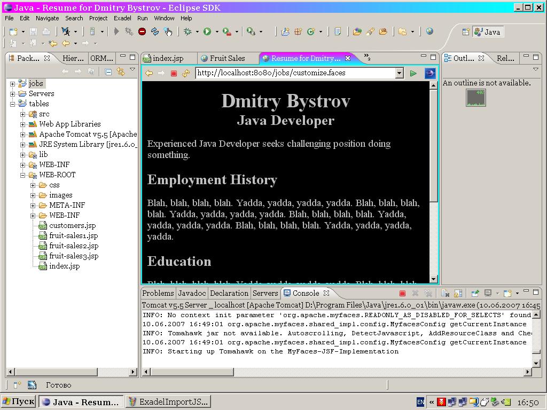
Task: Click the Windows Start (Пуск) button
Action: pos(19,402)
